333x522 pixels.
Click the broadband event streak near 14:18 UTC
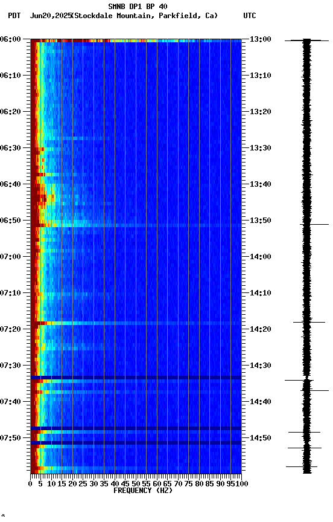pyautogui.click(x=136, y=323)
